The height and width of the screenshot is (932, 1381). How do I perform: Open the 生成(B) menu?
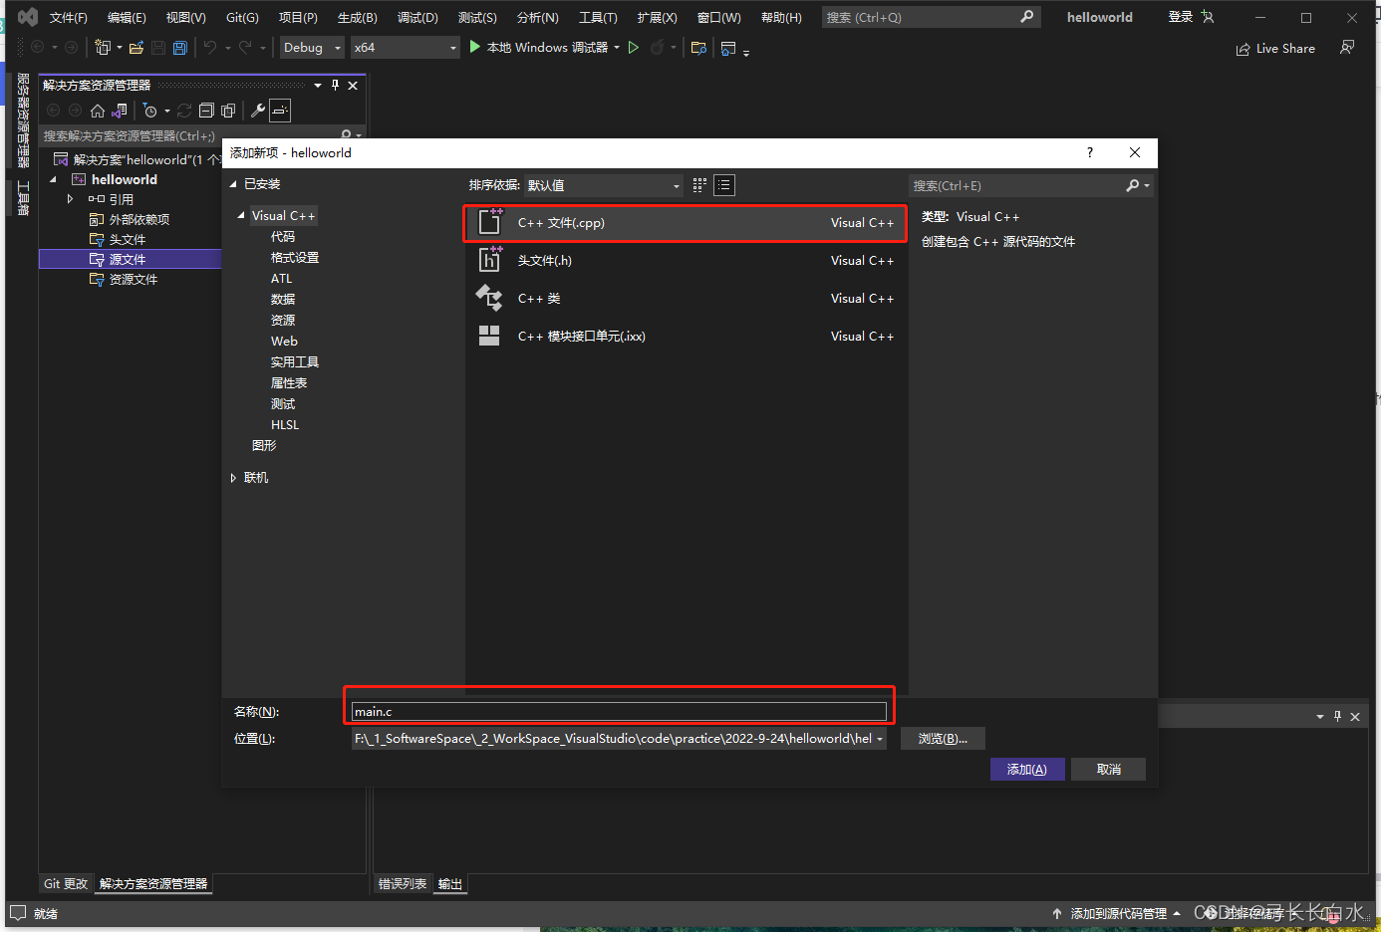pos(358,18)
